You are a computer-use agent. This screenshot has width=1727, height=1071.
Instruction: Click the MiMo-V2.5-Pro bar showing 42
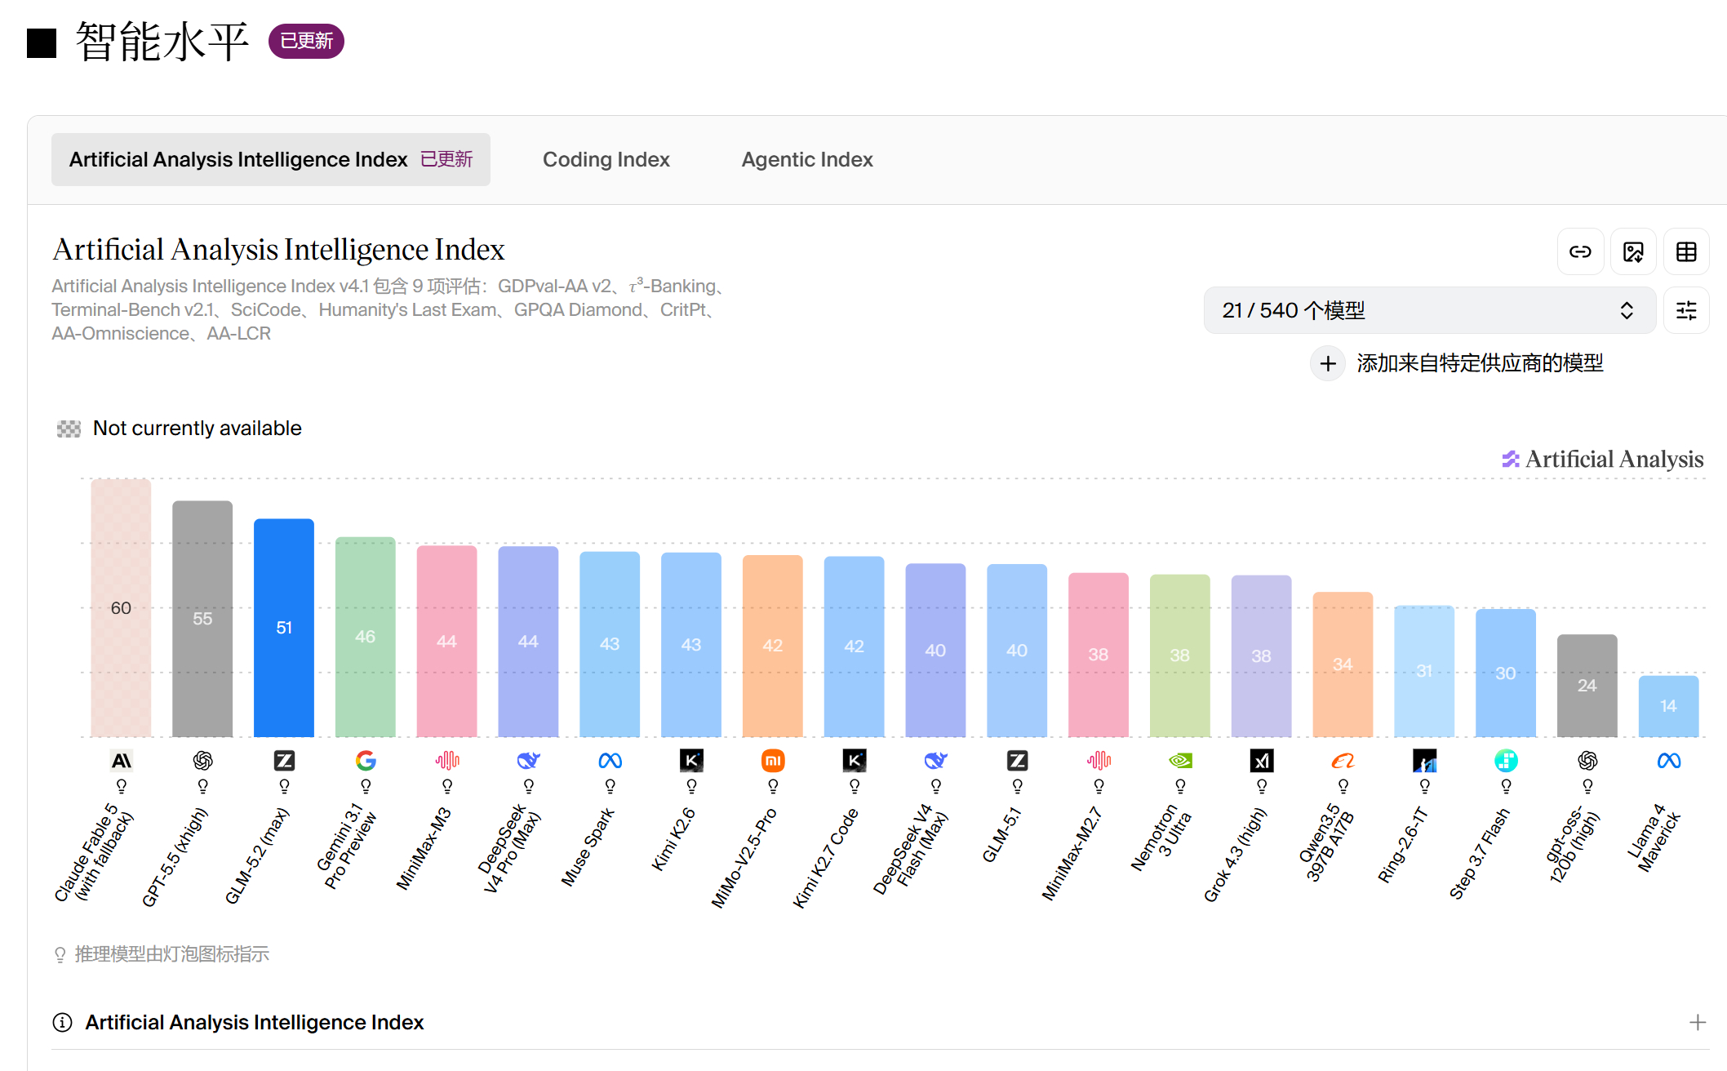coord(773,646)
